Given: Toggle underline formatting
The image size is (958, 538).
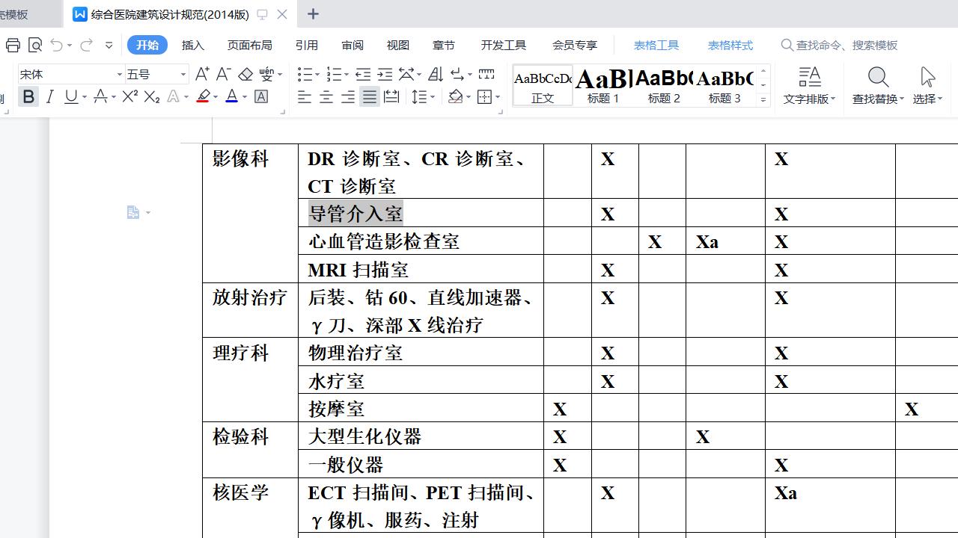Looking at the screenshot, I should (71, 96).
